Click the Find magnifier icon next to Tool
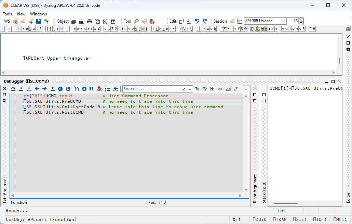This screenshot has width=352, height=224. coord(136,21)
